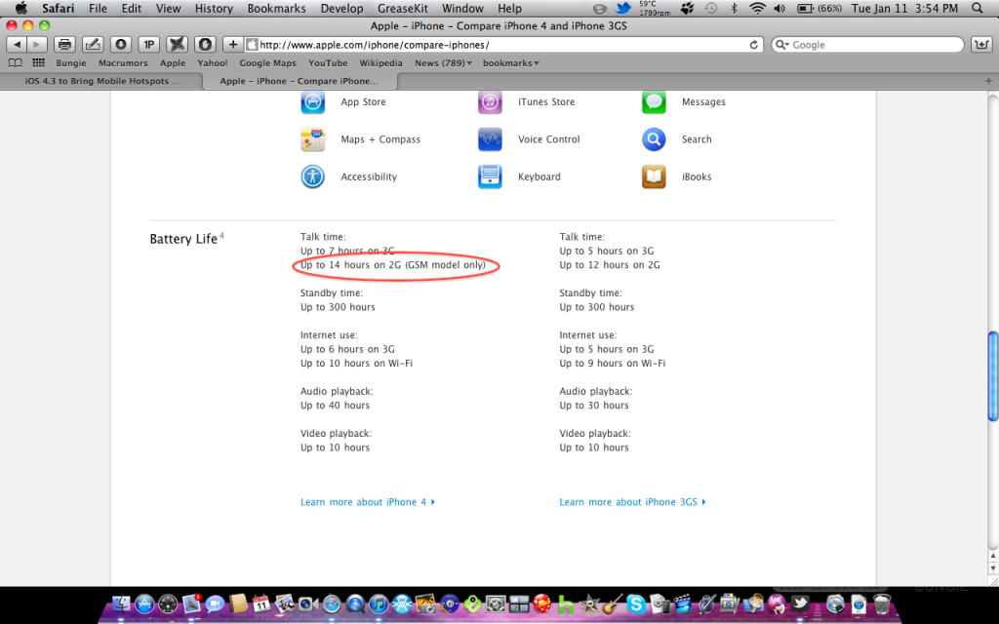999x624 pixels.
Task: Click the Voice Control waveform icon
Action: tap(490, 139)
